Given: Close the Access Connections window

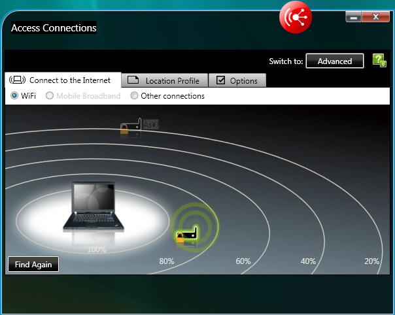Looking at the screenshot, I should [x=375, y=17].
